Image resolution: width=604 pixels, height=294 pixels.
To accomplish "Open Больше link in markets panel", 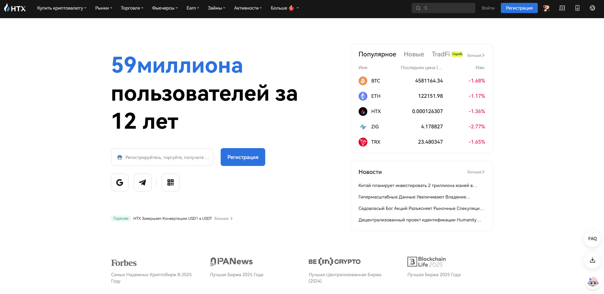I will pyautogui.click(x=476, y=55).
